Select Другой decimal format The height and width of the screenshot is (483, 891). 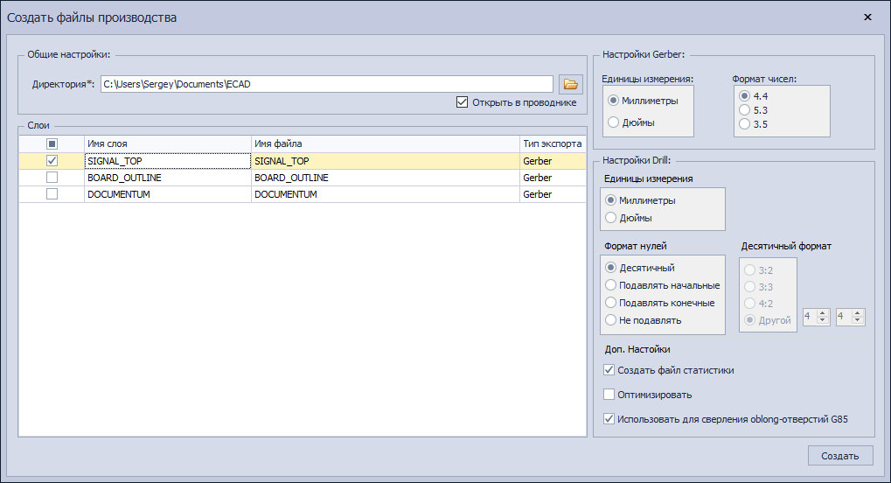pos(750,320)
